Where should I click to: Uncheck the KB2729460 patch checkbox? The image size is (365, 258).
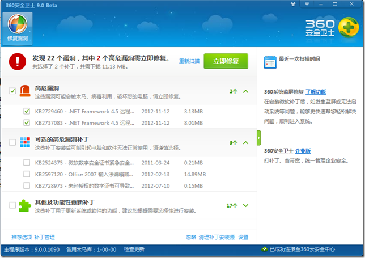(27, 111)
